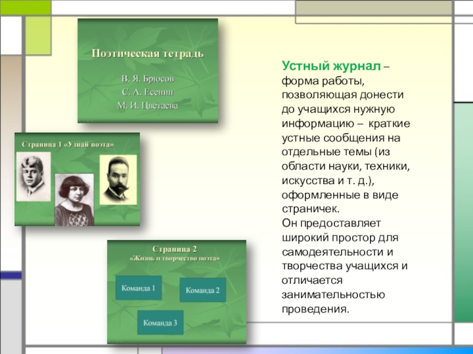Screen dimensions: 473x354
Task: Click the Команда 1 button
Action: (x=138, y=288)
